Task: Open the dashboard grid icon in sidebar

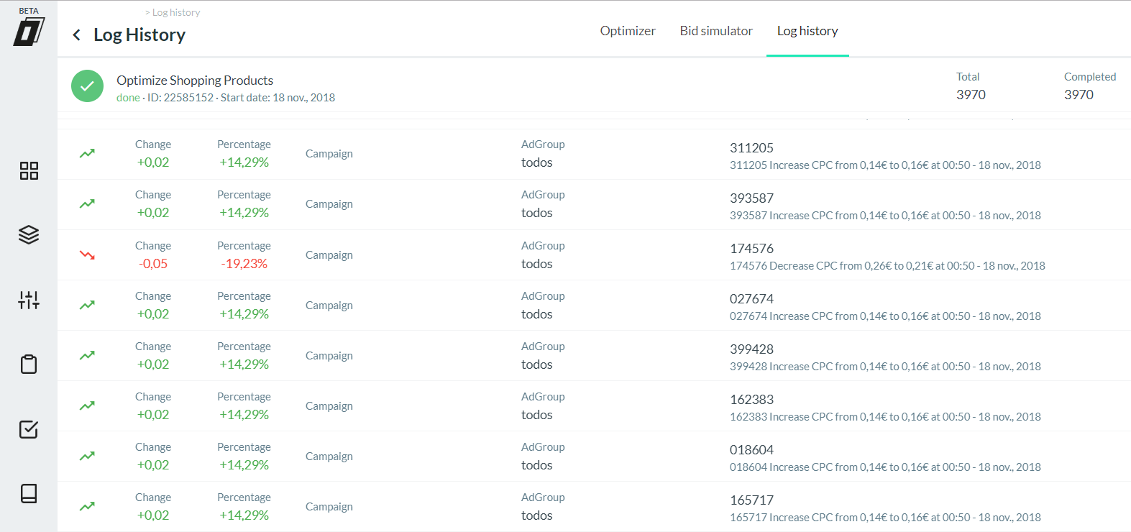Action: (x=29, y=170)
